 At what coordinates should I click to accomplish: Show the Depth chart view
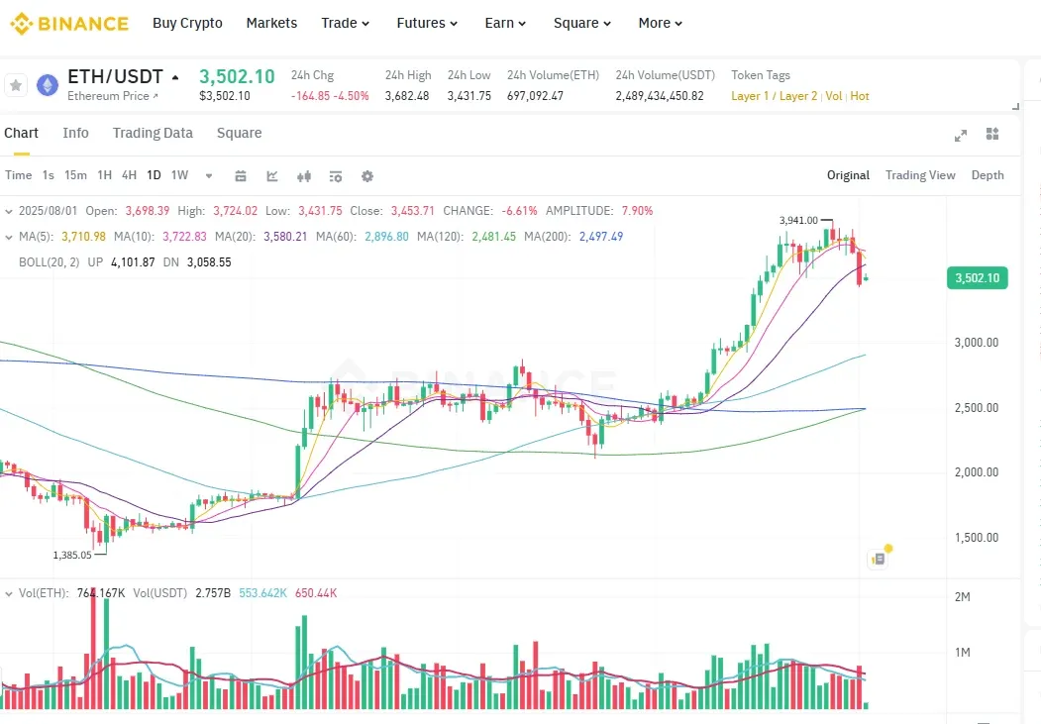pyautogui.click(x=987, y=175)
